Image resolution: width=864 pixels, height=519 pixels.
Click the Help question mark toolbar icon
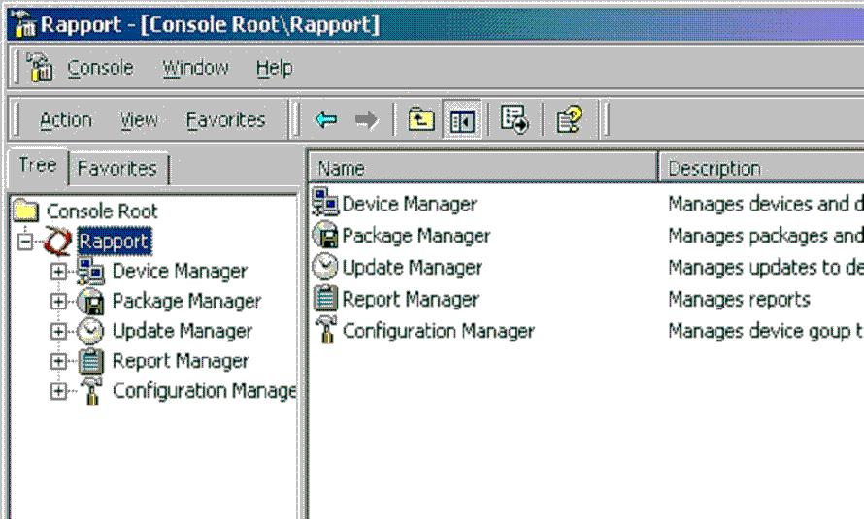point(569,119)
